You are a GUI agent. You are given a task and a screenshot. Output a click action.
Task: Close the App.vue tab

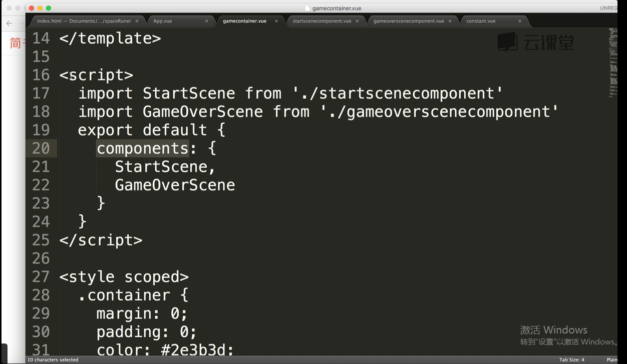(207, 21)
